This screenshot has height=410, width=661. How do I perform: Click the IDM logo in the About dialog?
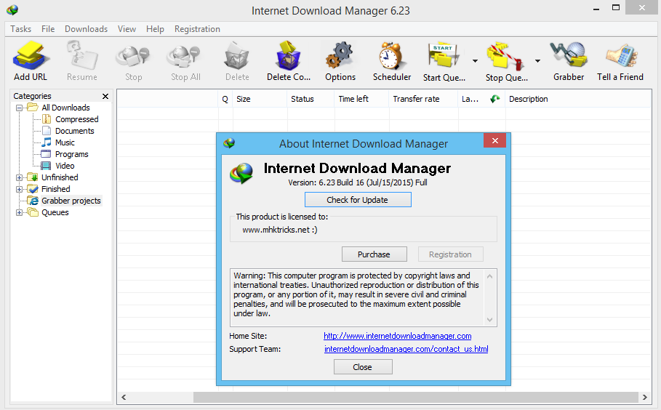coord(241,173)
